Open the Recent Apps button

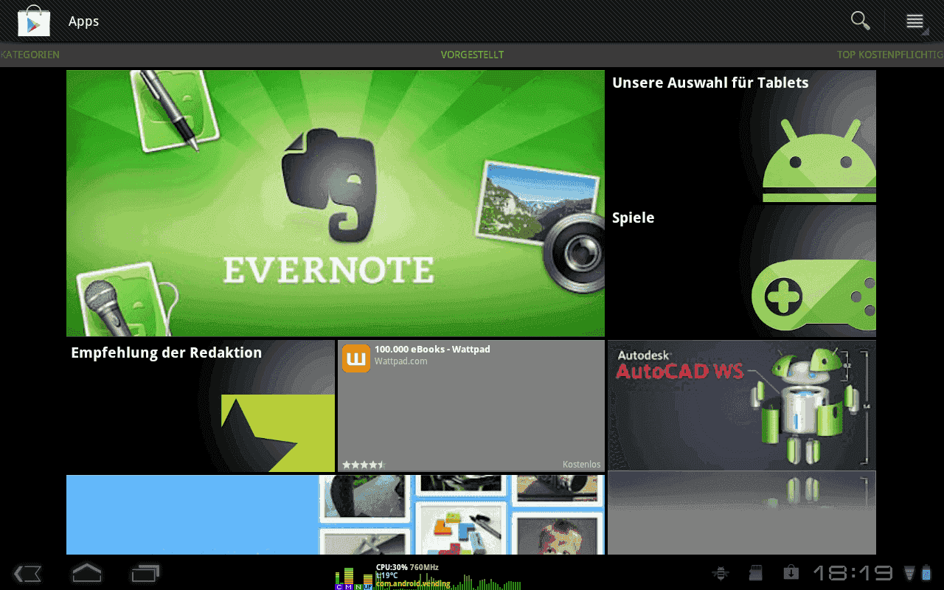[x=145, y=573]
